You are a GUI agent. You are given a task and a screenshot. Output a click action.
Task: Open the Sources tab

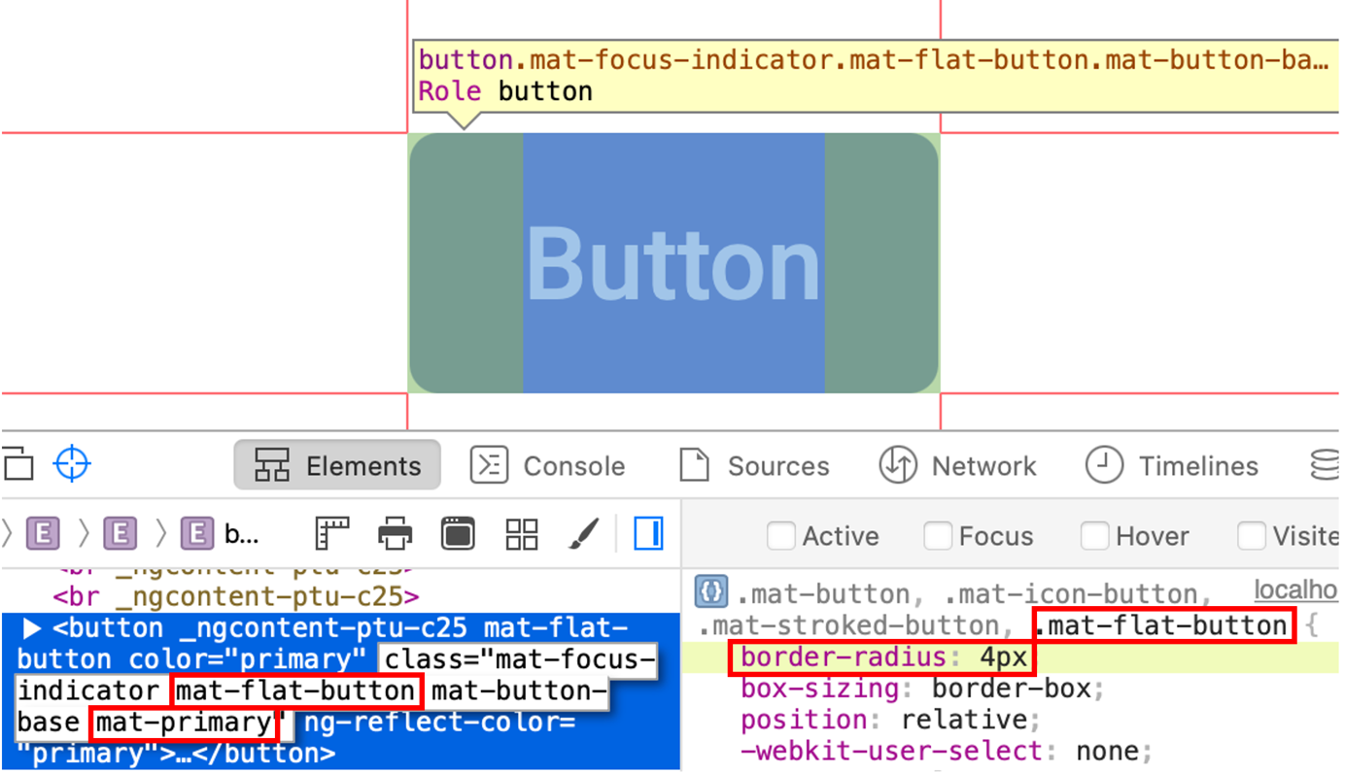[754, 465]
